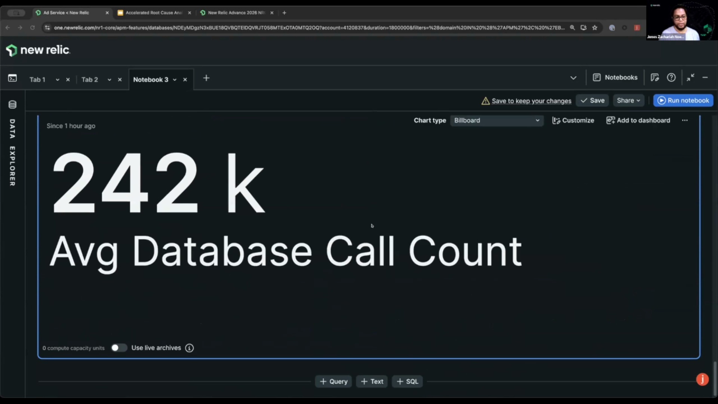
Task: Collapse the panel using the shrink arrows icon
Action: [690, 77]
